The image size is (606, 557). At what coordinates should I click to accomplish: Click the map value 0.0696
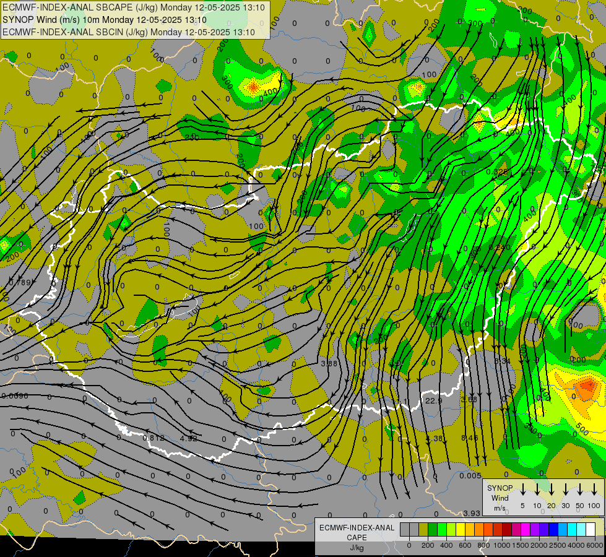pyautogui.click(x=15, y=396)
